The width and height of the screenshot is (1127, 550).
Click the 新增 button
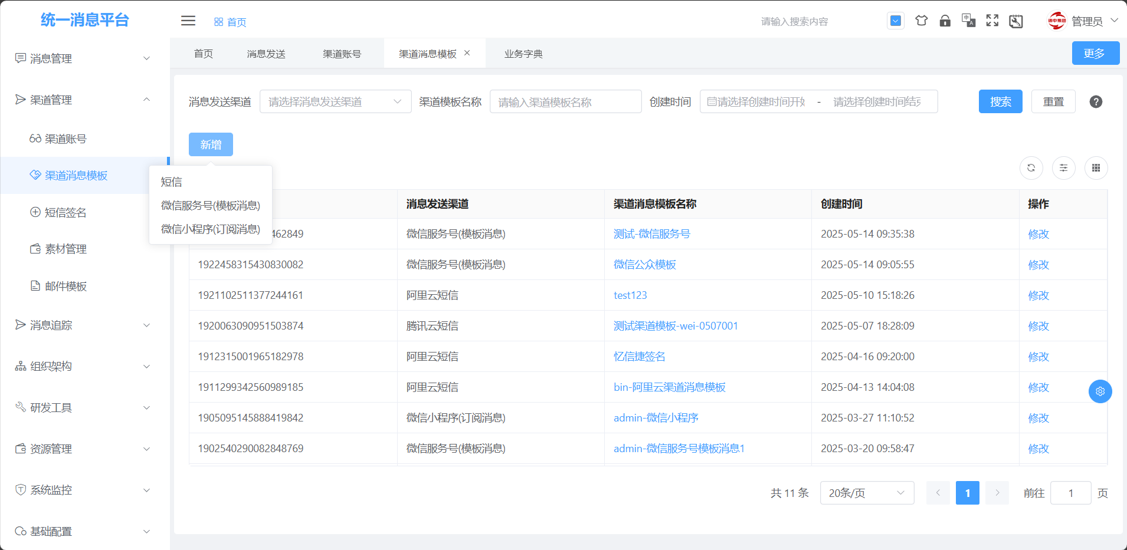[x=211, y=144]
